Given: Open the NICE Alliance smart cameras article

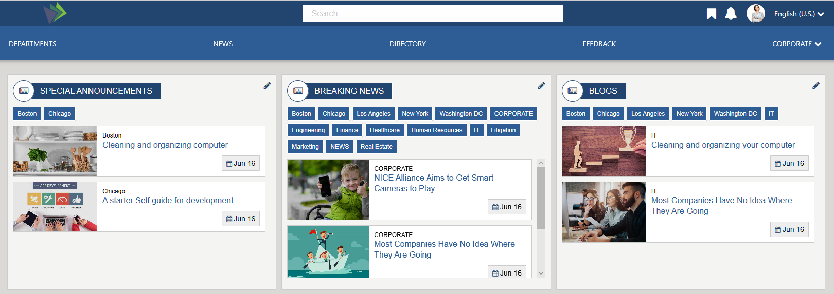Looking at the screenshot, I should pos(433,183).
